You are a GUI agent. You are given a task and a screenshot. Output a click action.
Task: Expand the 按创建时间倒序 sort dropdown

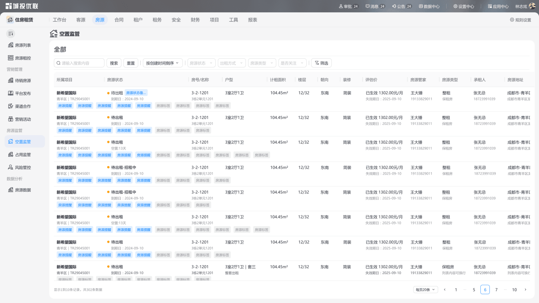(x=163, y=63)
